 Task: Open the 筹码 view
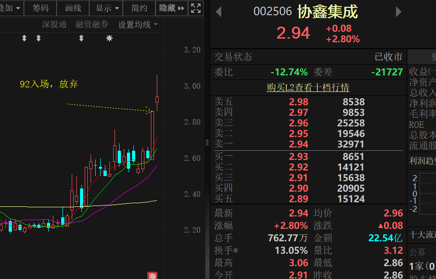[40, 8]
